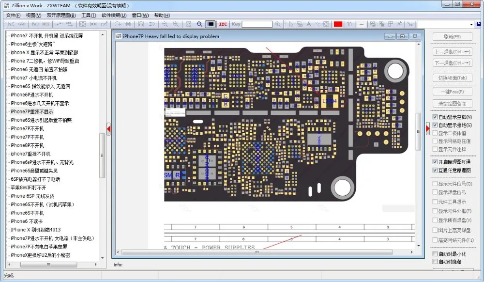
Task: Click the 一键Pass(P) button
Action: click(452, 92)
